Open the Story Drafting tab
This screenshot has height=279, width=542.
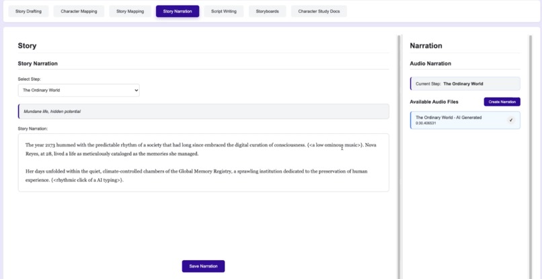28,11
